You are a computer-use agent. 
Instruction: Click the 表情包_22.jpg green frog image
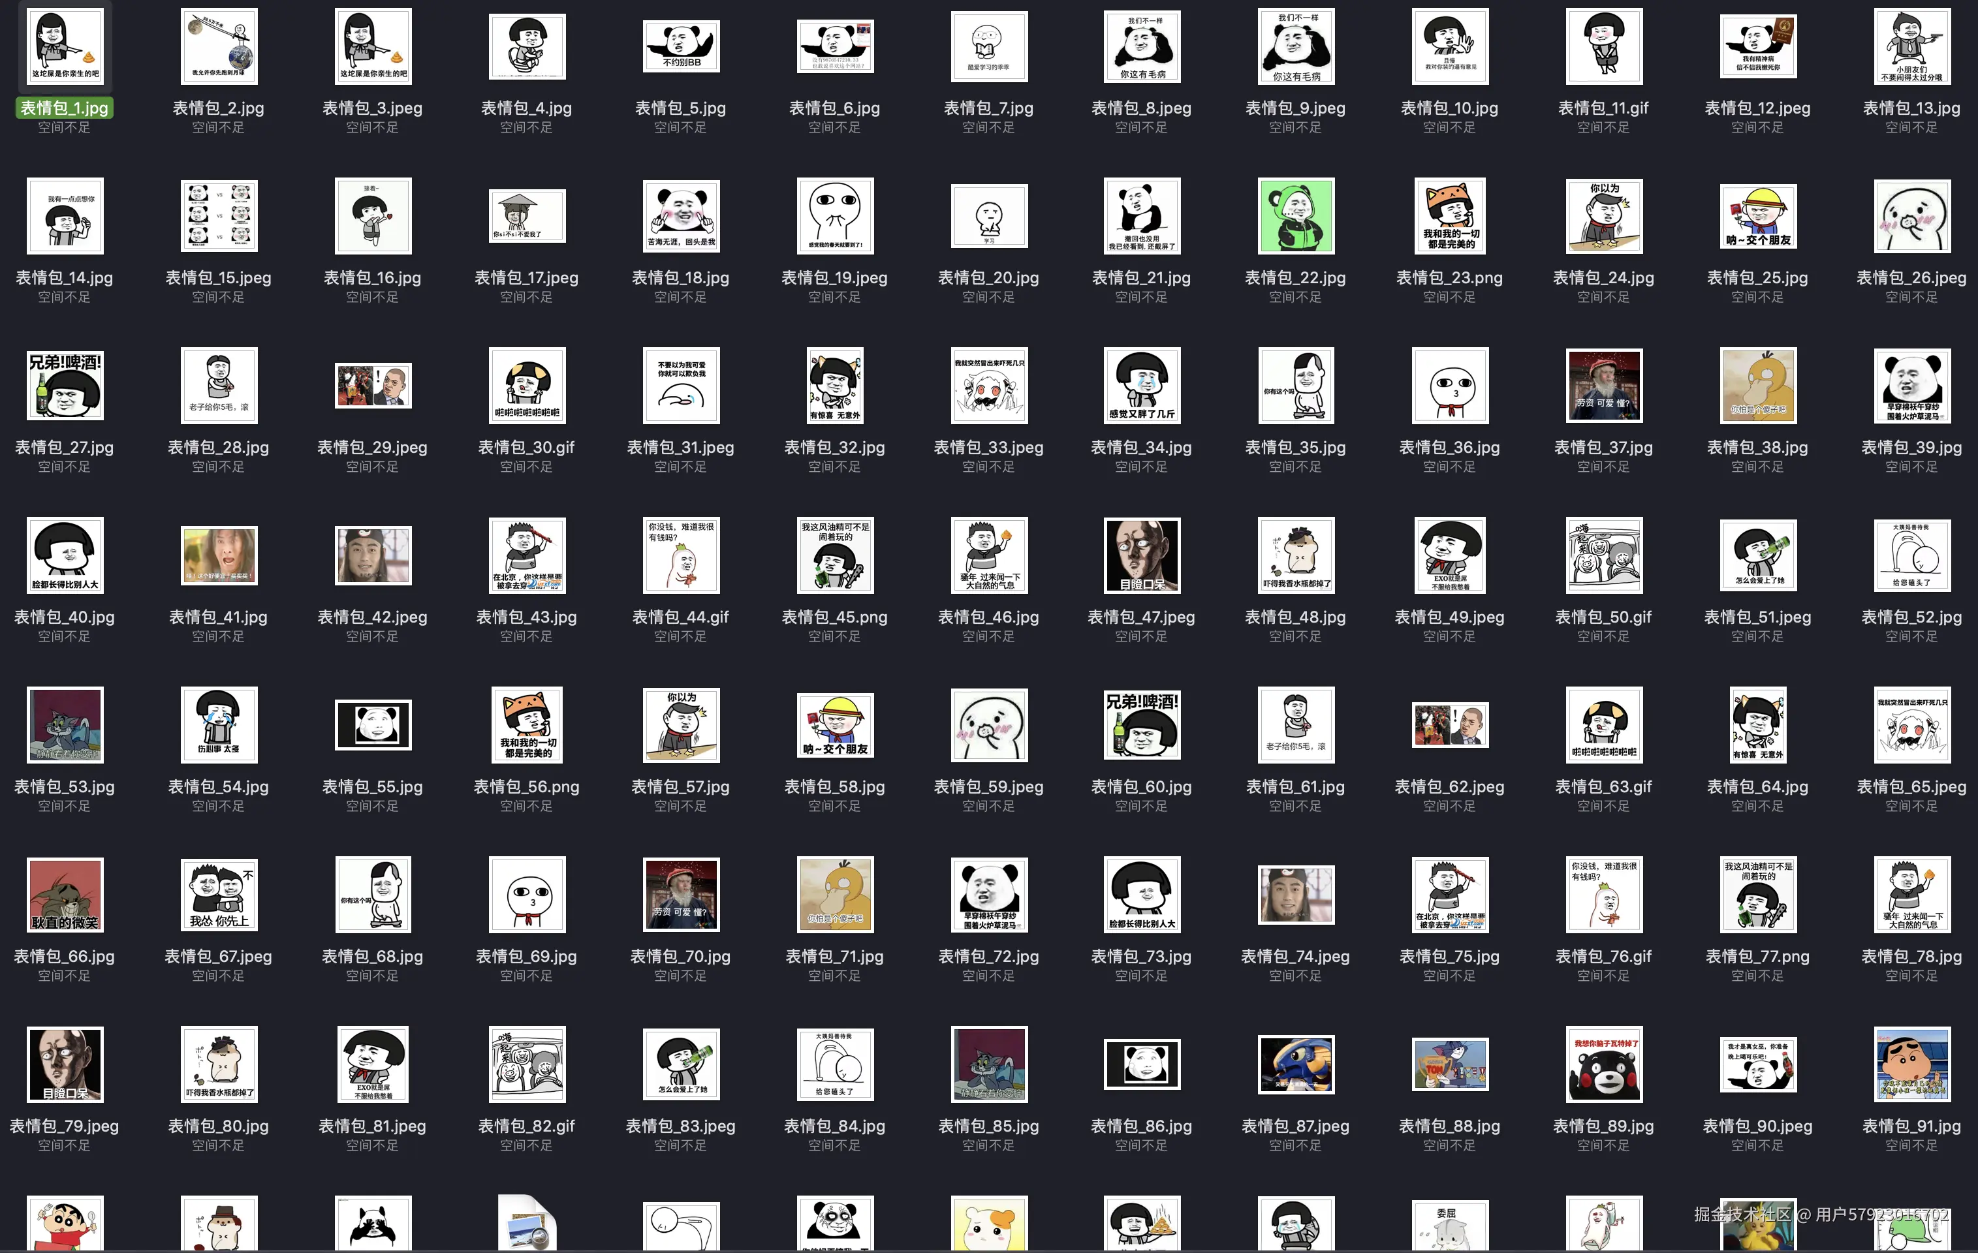click(1295, 216)
